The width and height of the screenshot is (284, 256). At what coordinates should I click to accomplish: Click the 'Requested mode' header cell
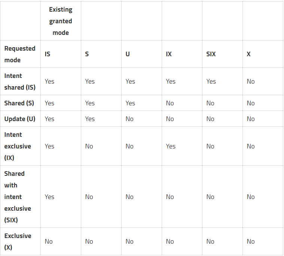pyautogui.click(x=20, y=54)
